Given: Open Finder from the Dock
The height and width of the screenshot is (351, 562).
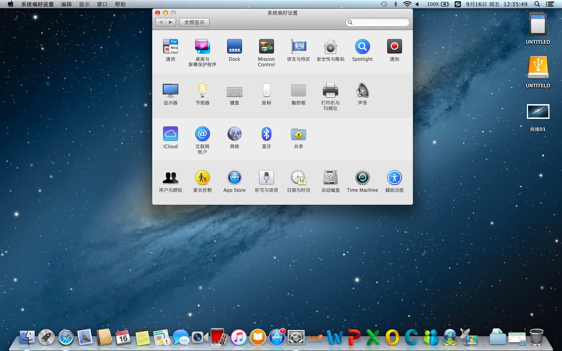Looking at the screenshot, I should (27, 337).
